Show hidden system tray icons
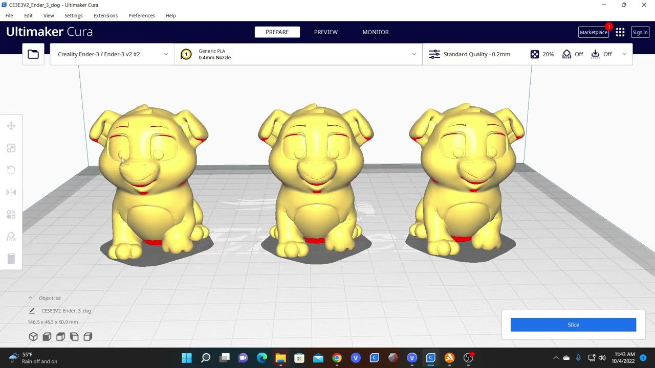Image resolution: width=655 pixels, height=368 pixels. 556,358
